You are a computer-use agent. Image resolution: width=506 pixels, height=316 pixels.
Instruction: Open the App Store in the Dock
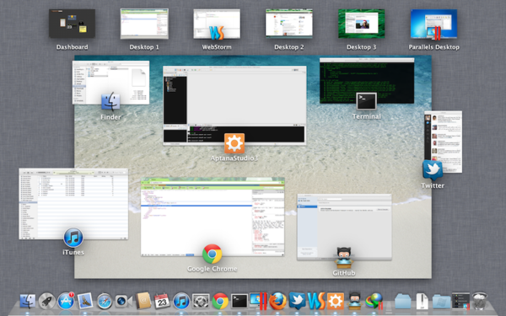[66, 301]
